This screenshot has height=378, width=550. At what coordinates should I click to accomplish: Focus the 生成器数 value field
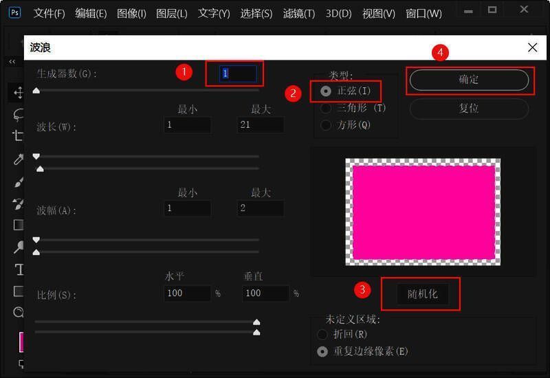click(x=238, y=74)
